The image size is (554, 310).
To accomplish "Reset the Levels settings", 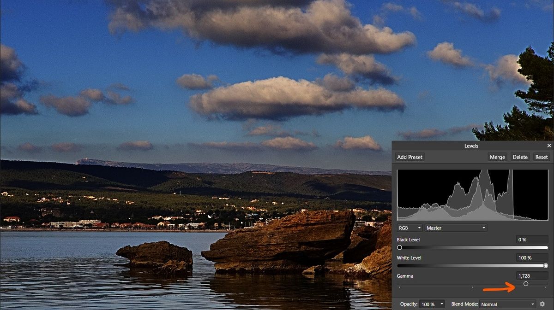I will click(542, 157).
